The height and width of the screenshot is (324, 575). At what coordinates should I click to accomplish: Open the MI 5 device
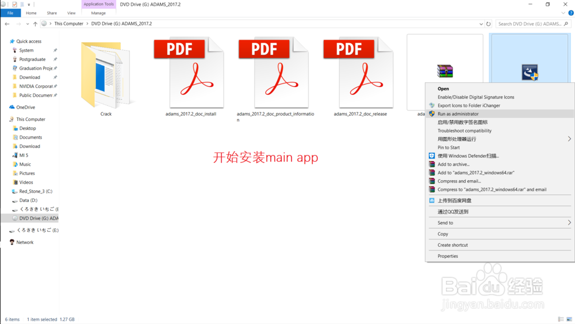coord(24,155)
